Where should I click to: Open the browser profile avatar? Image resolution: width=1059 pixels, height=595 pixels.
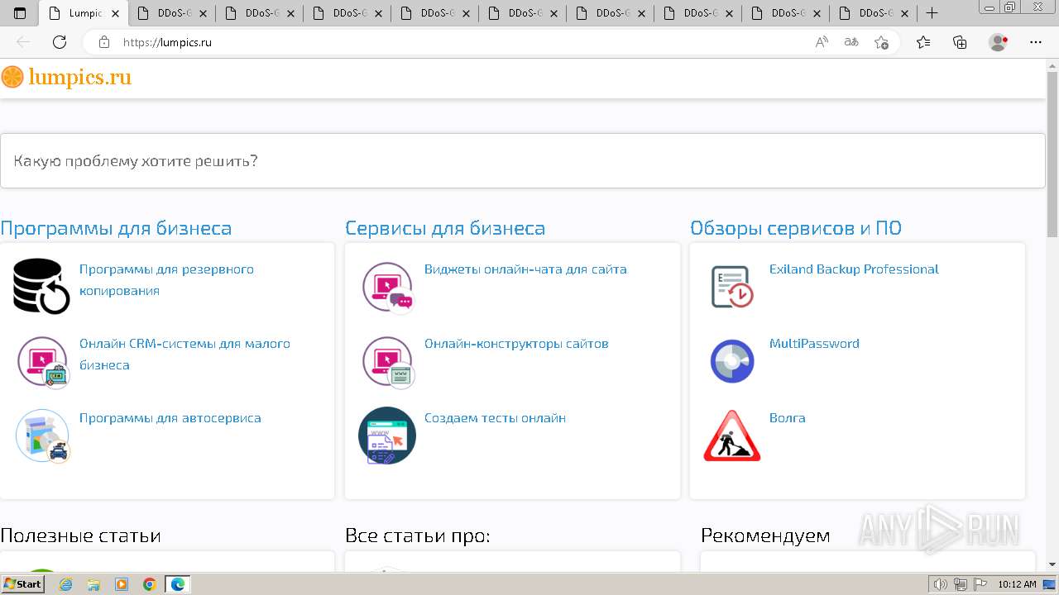pos(998,42)
